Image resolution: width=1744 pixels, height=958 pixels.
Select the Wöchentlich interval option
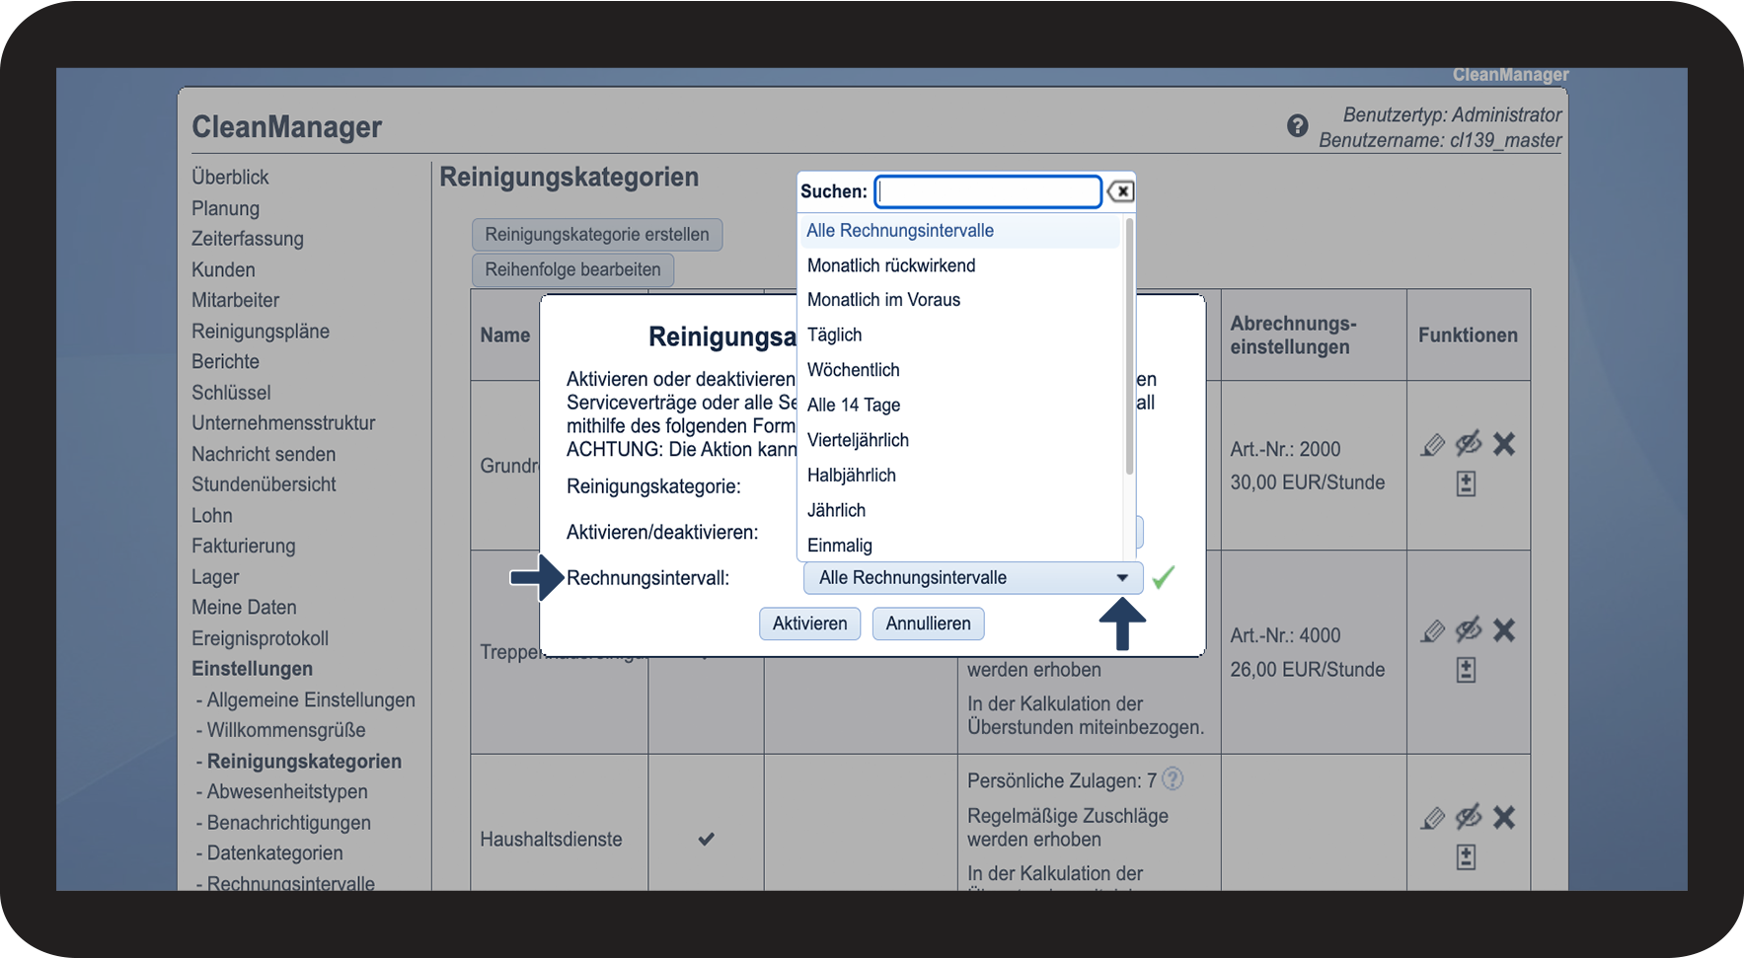[959, 370]
